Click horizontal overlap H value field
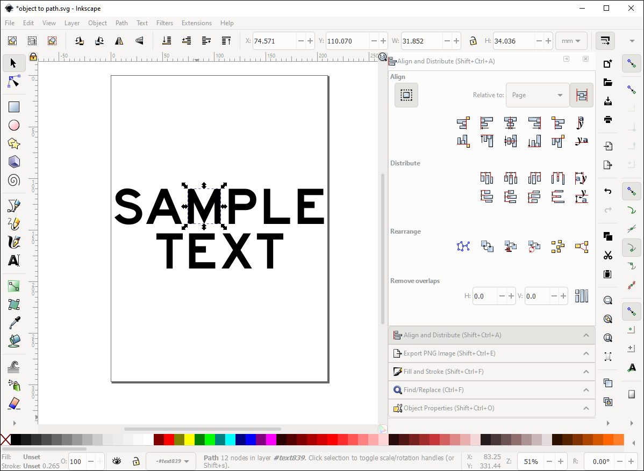644x471 pixels. [x=485, y=296]
